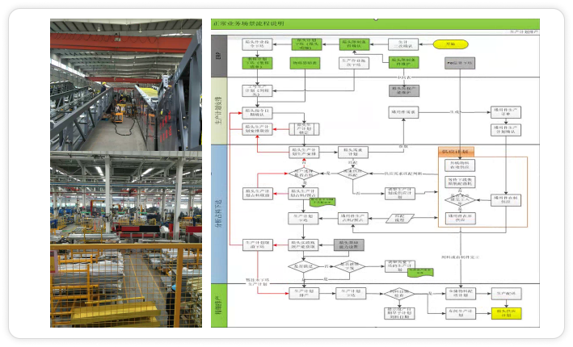Click the 需求供应匹配 decision diamond
This screenshot has width=573, height=347.
coord(353,173)
